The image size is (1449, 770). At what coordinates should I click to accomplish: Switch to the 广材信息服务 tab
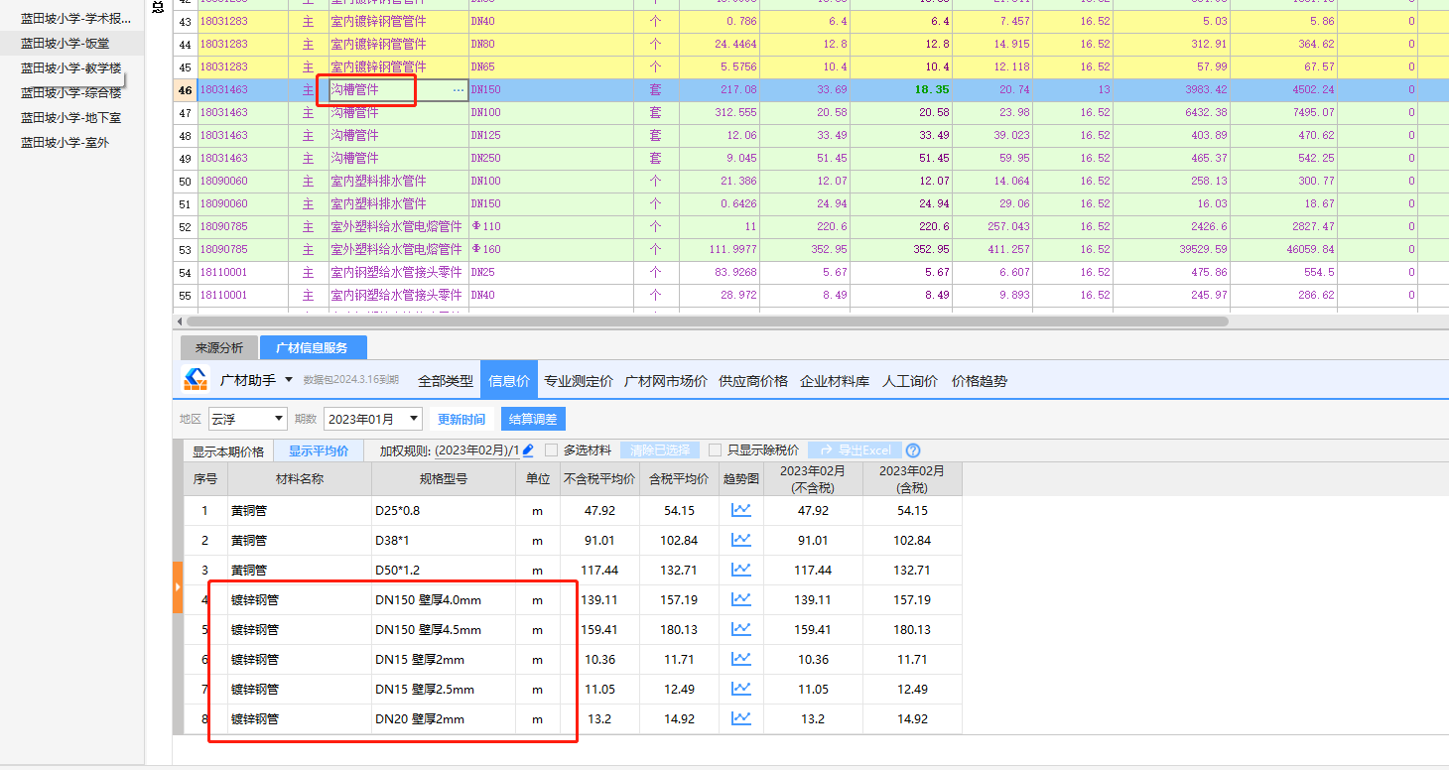[313, 347]
